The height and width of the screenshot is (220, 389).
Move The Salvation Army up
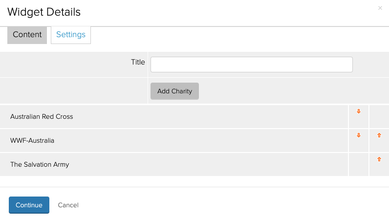[x=379, y=159]
